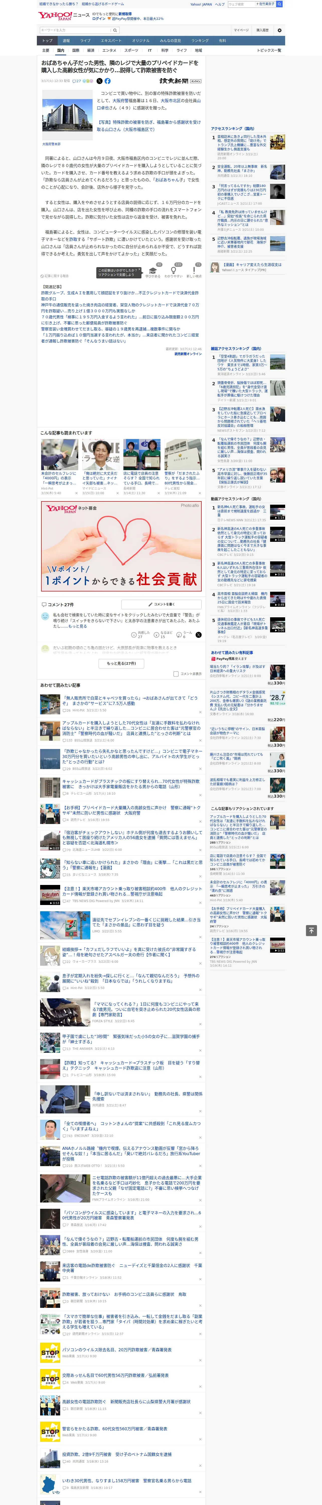The image size is (322, 1505).
Task: Select the 国内 category tab
Action: coord(60,50)
